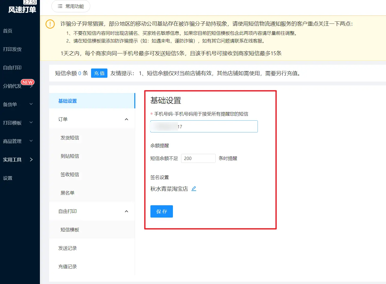
Task: Open the 常用功能 menu button
Action: click(x=71, y=6)
